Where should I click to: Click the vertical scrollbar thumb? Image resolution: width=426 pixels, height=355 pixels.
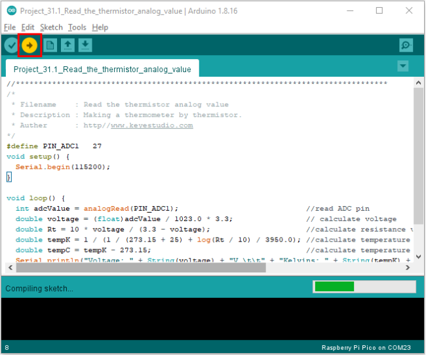coord(418,156)
